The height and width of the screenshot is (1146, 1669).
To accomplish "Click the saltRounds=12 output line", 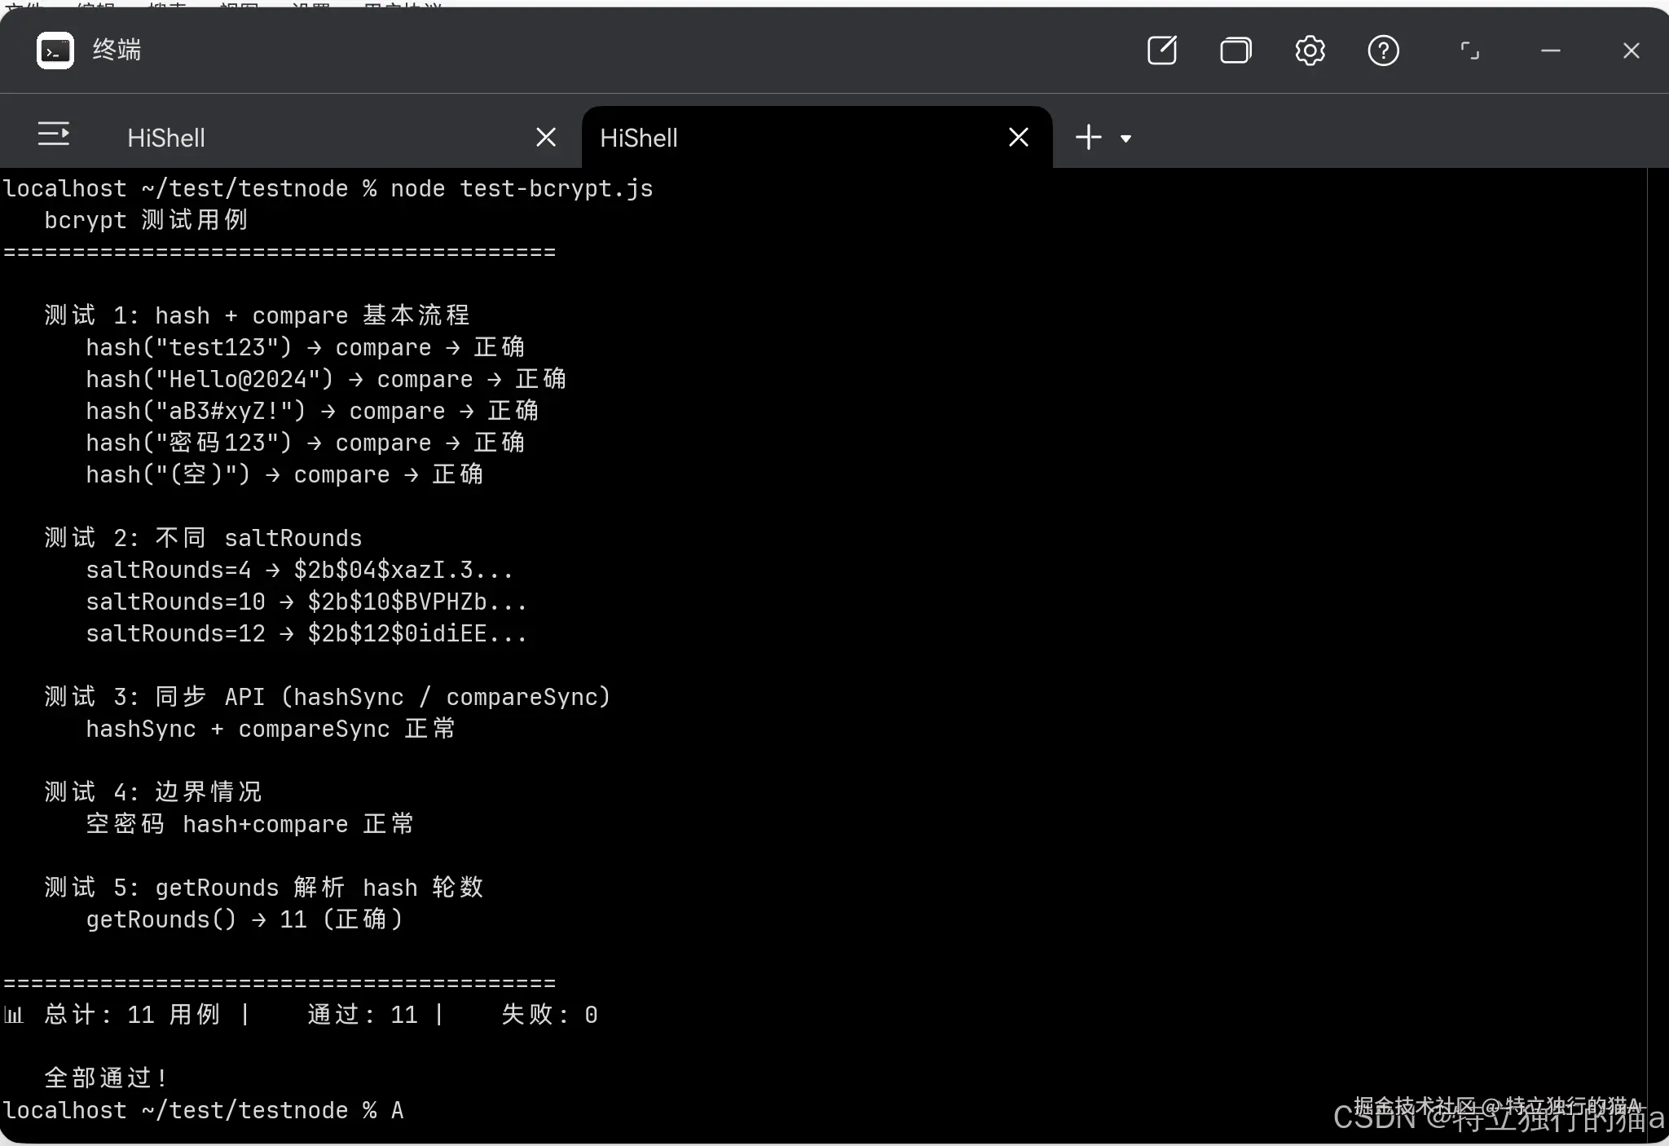I will pyautogui.click(x=306, y=633).
